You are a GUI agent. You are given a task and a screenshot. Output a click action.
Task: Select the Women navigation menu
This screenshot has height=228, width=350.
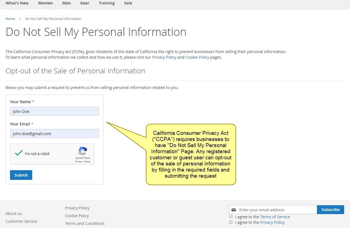pos(45,3)
